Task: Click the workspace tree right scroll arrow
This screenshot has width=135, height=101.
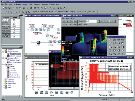Action: coord(21,96)
